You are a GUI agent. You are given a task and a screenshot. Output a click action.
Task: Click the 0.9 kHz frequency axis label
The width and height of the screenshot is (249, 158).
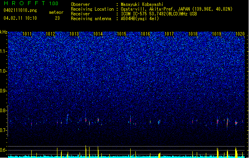point(4,91)
